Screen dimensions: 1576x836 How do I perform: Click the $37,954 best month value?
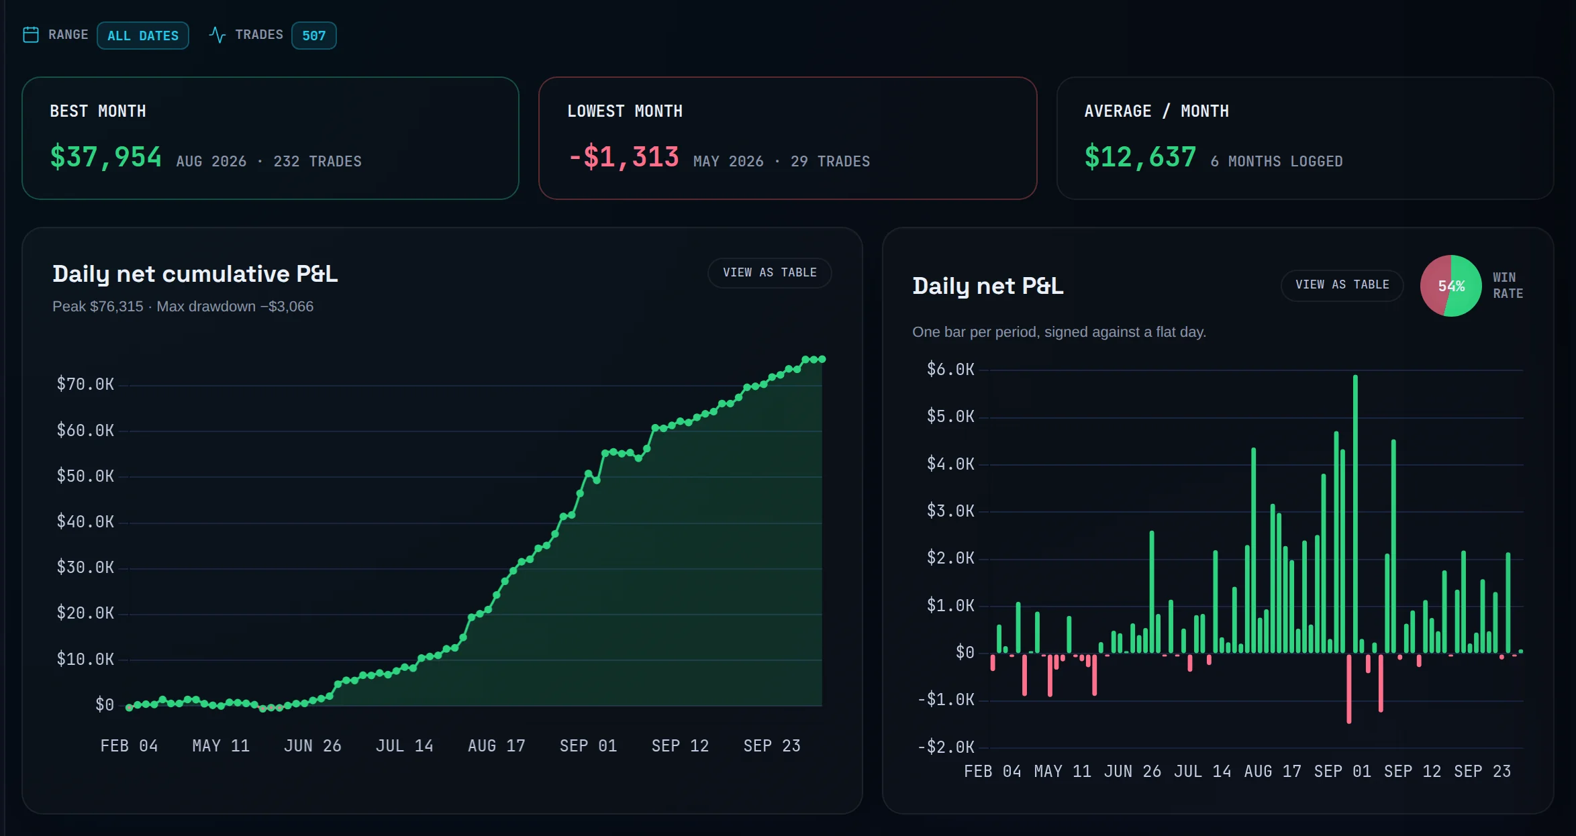[x=106, y=157]
